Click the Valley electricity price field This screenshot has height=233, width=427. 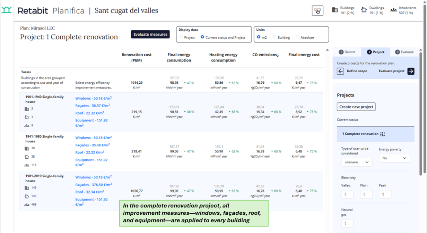[x=347, y=194]
